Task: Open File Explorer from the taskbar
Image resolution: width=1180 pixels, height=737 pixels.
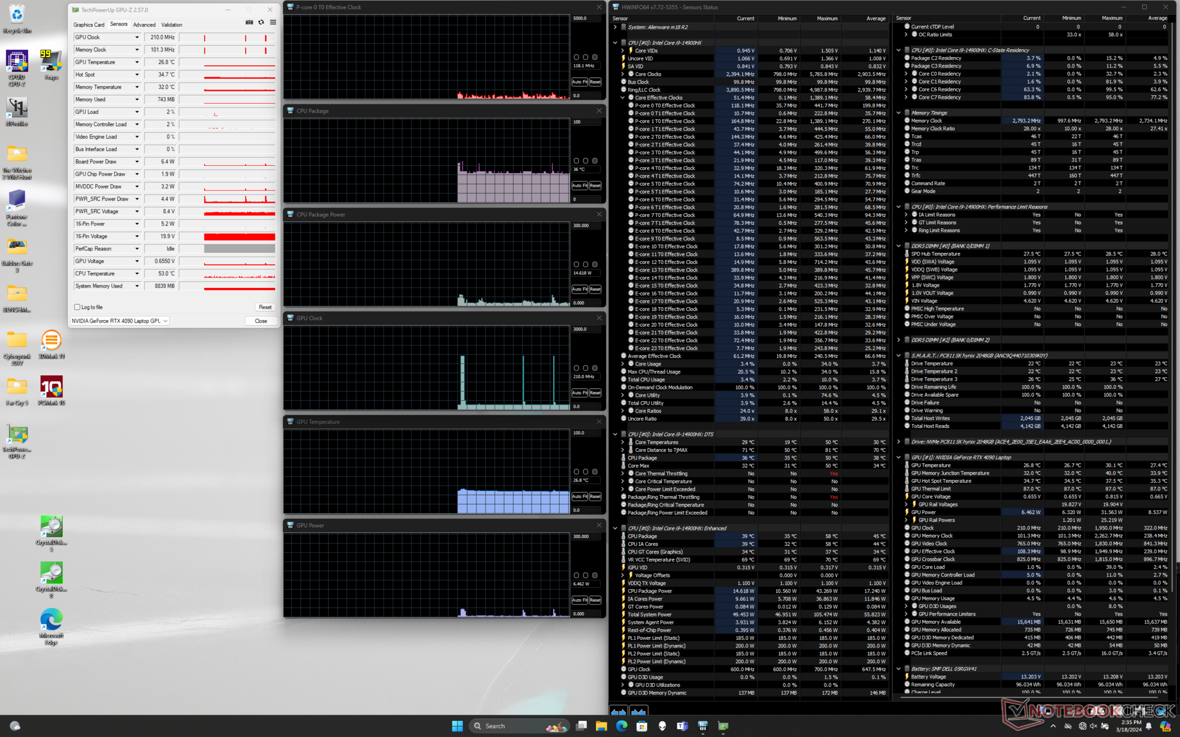Action: [x=601, y=726]
